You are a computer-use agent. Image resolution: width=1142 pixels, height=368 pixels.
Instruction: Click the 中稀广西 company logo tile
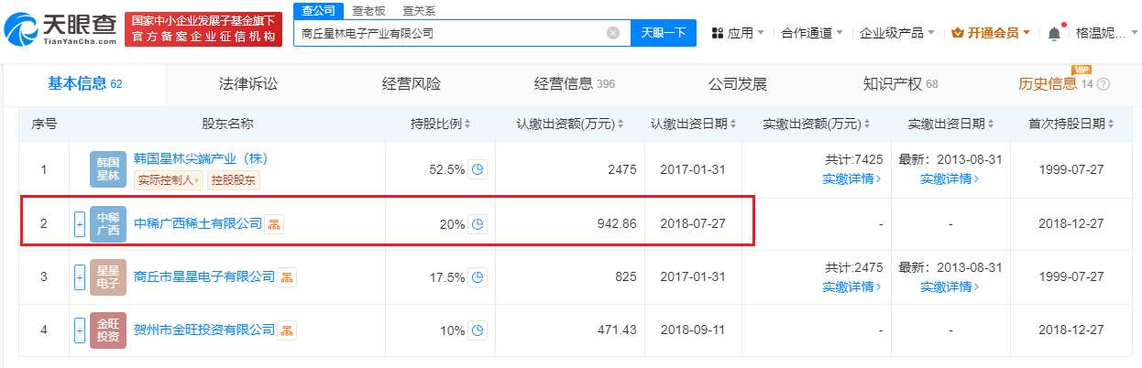click(x=108, y=224)
